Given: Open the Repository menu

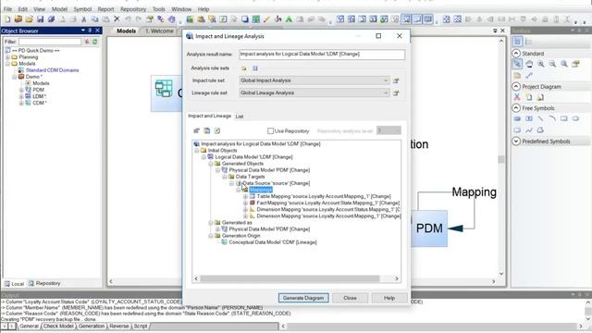Looking at the screenshot, I should pos(133,9).
